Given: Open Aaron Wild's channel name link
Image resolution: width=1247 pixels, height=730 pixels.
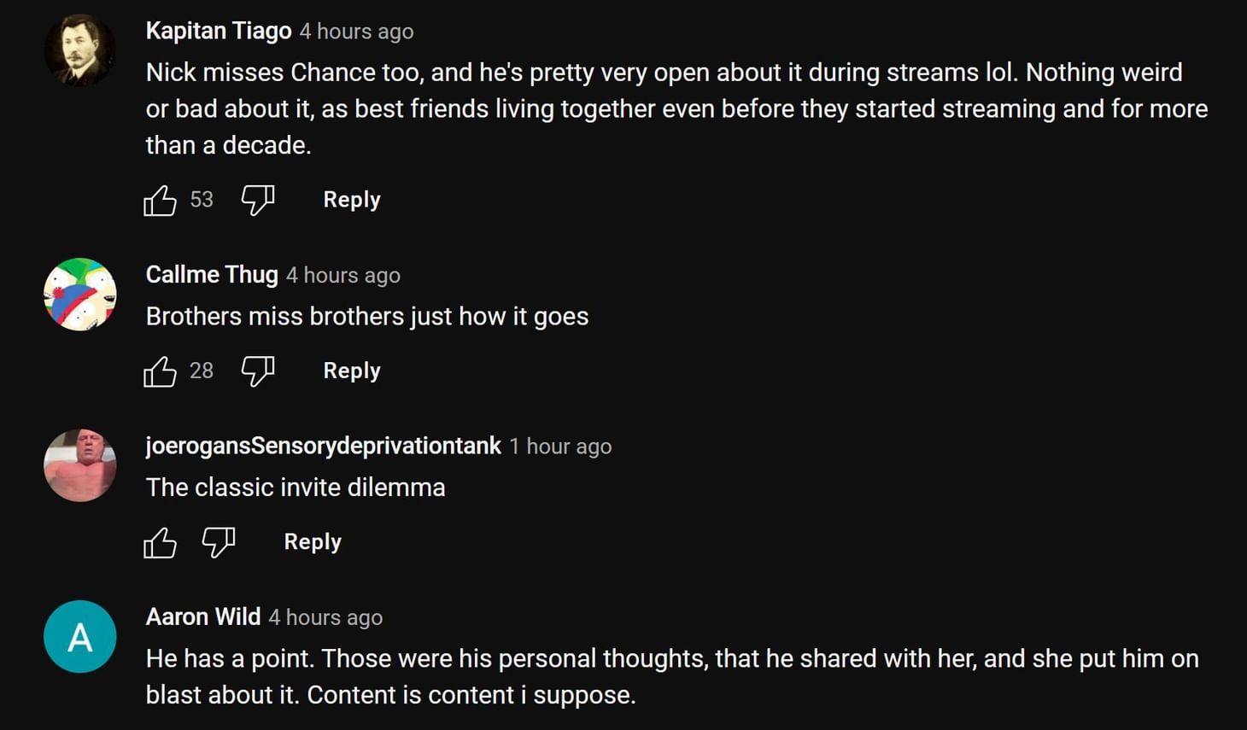Looking at the screenshot, I should (x=203, y=616).
